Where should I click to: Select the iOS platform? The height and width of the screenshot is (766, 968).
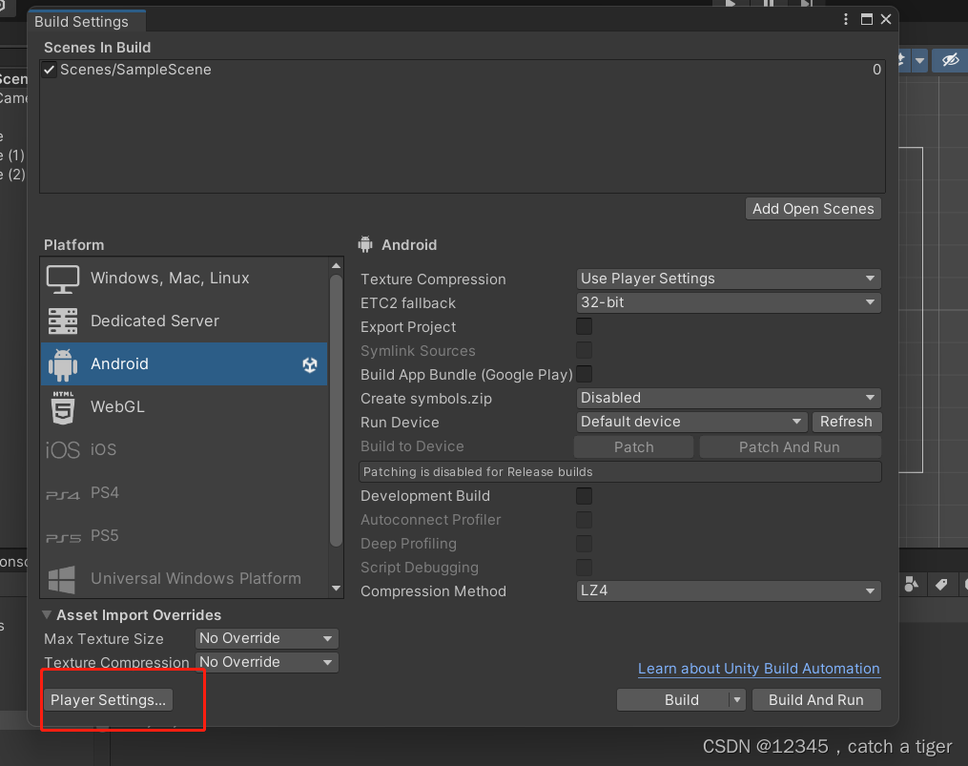[x=184, y=449]
